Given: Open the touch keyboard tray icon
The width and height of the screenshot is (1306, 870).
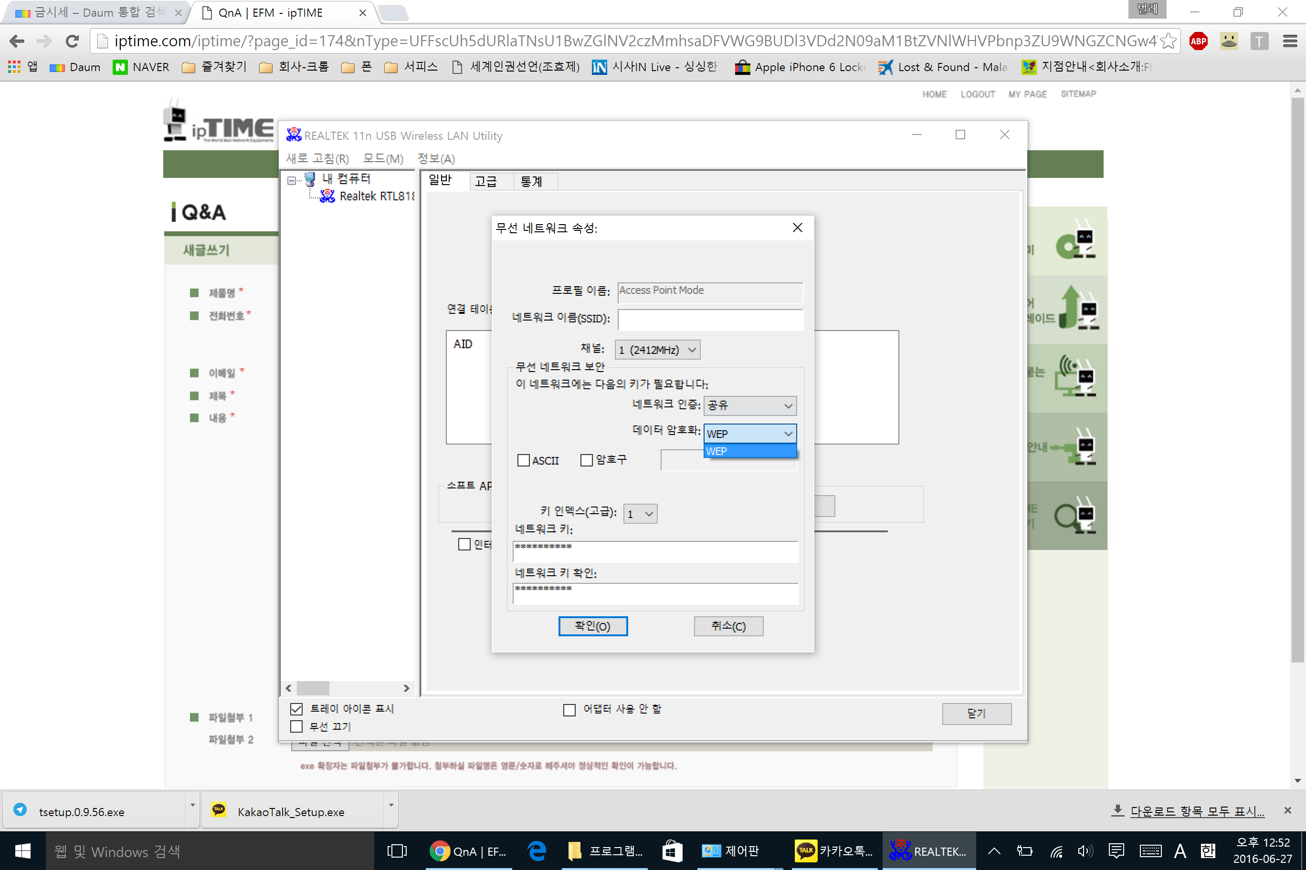Looking at the screenshot, I should click(x=1150, y=851).
